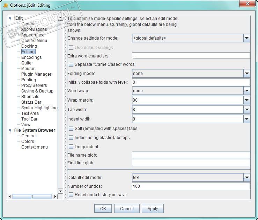Image resolution: width=258 pixels, height=220 pixels.
Task: Click the First line glob field
Action: 191,163
